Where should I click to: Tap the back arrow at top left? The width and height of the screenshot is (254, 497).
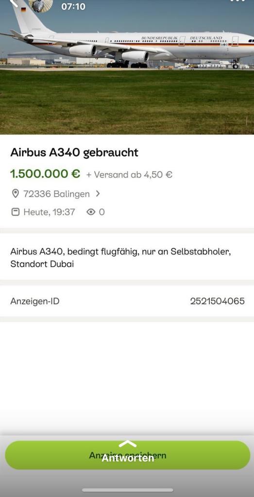tap(13, 3)
